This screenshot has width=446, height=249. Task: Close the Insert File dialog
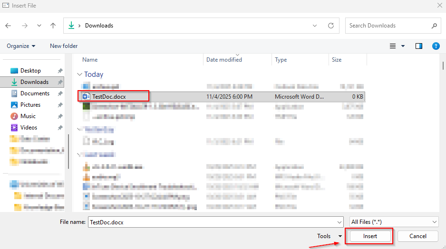[439, 5]
